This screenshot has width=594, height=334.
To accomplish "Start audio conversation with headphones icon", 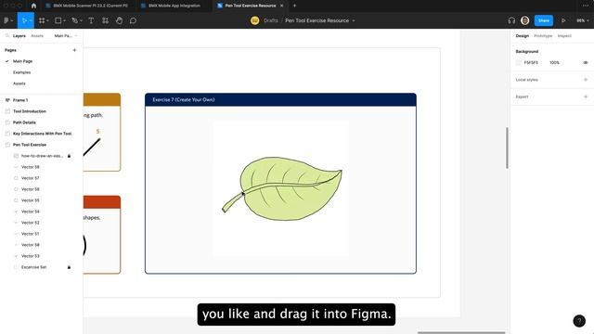I will 511,20.
